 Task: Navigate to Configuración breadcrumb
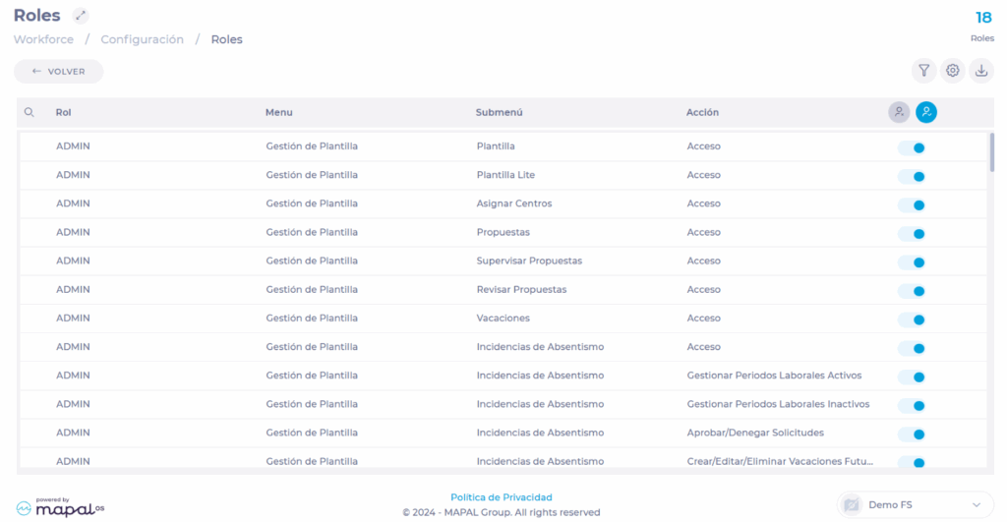click(x=142, y=39)
